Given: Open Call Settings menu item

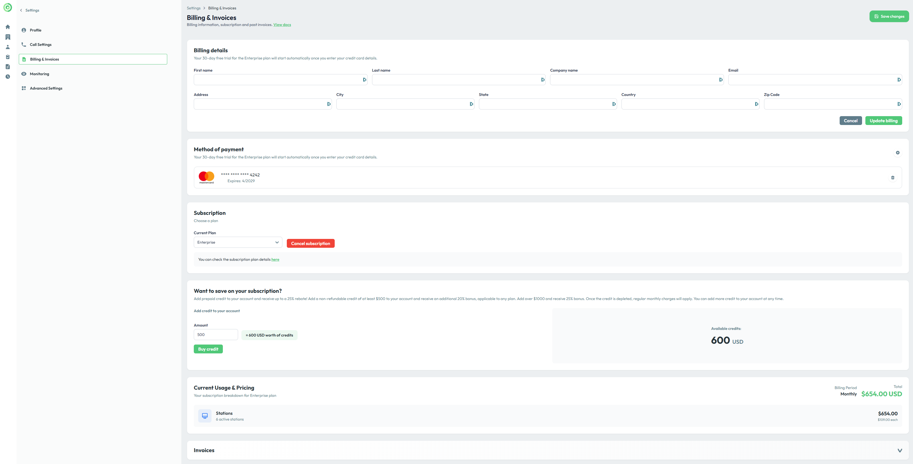Looking at the screenshot, I should tap(40, 45).
